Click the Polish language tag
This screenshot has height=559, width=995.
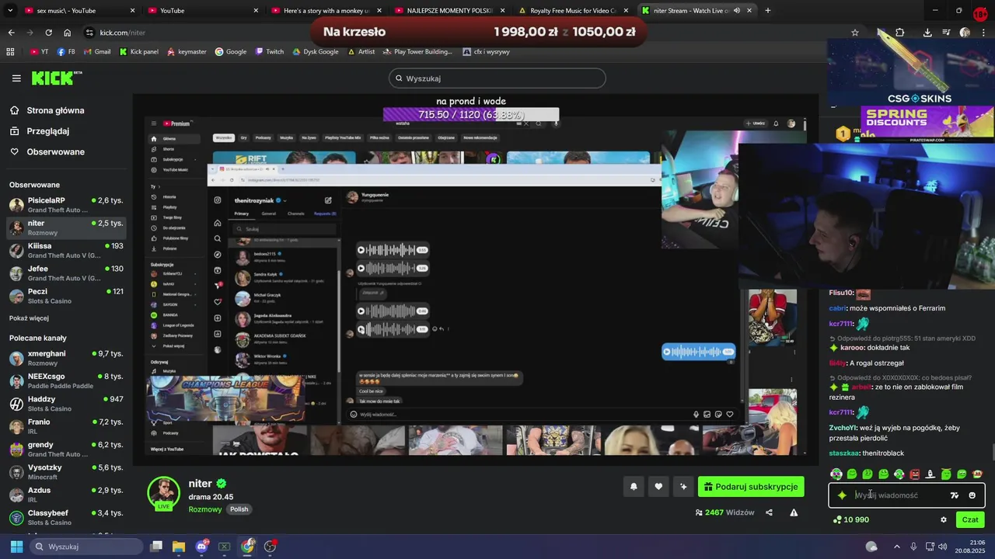pyautogui.click(x=239, y=509)
